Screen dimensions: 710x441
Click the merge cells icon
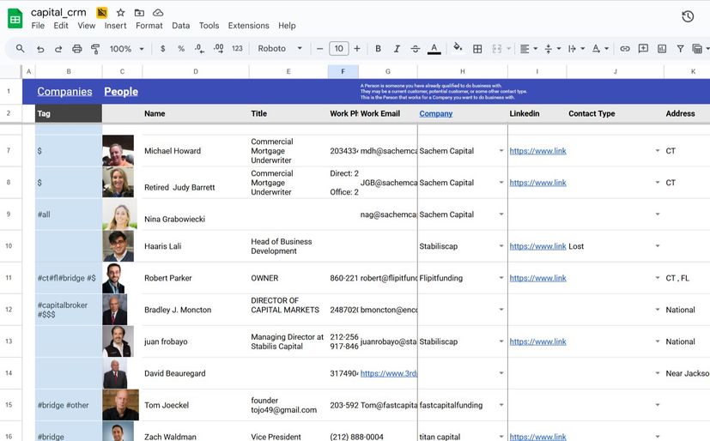(497, 49)
